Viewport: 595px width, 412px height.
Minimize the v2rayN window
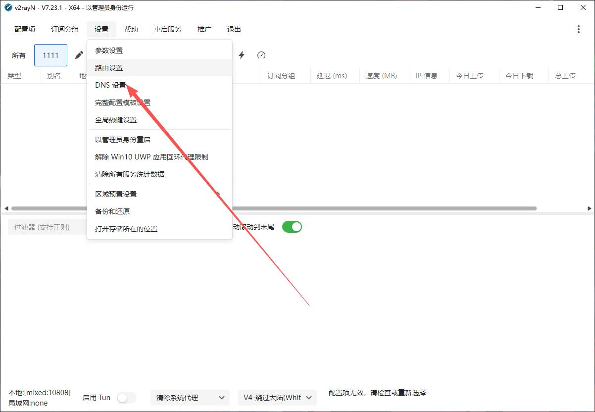pos(538,7)
